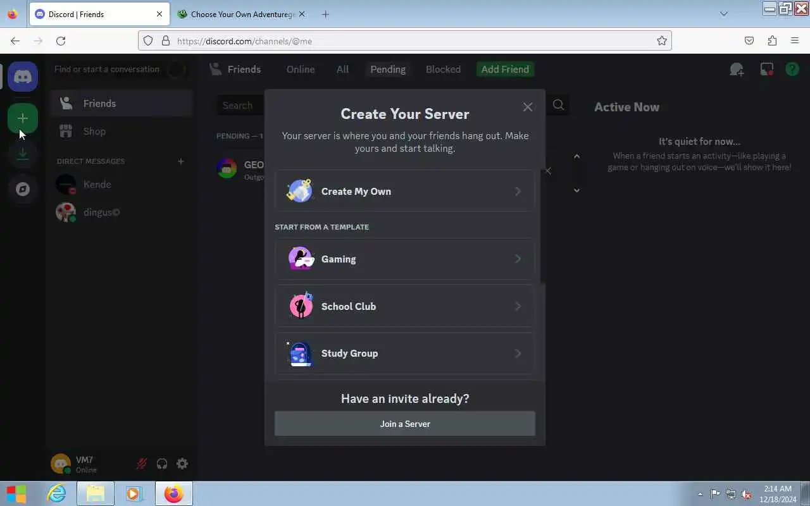This screenshot has height=506, width=810.
Task: Click the tracking protection shield icon
Action: click(148, 41)
